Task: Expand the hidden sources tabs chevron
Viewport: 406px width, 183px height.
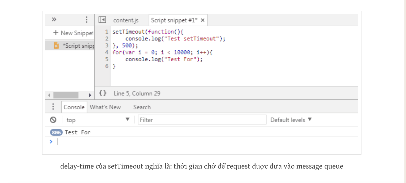Action: point(54,20)
